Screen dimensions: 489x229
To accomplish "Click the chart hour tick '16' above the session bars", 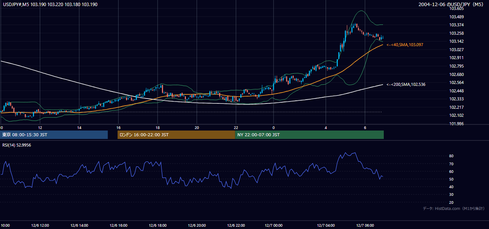I will pos(119,127).
